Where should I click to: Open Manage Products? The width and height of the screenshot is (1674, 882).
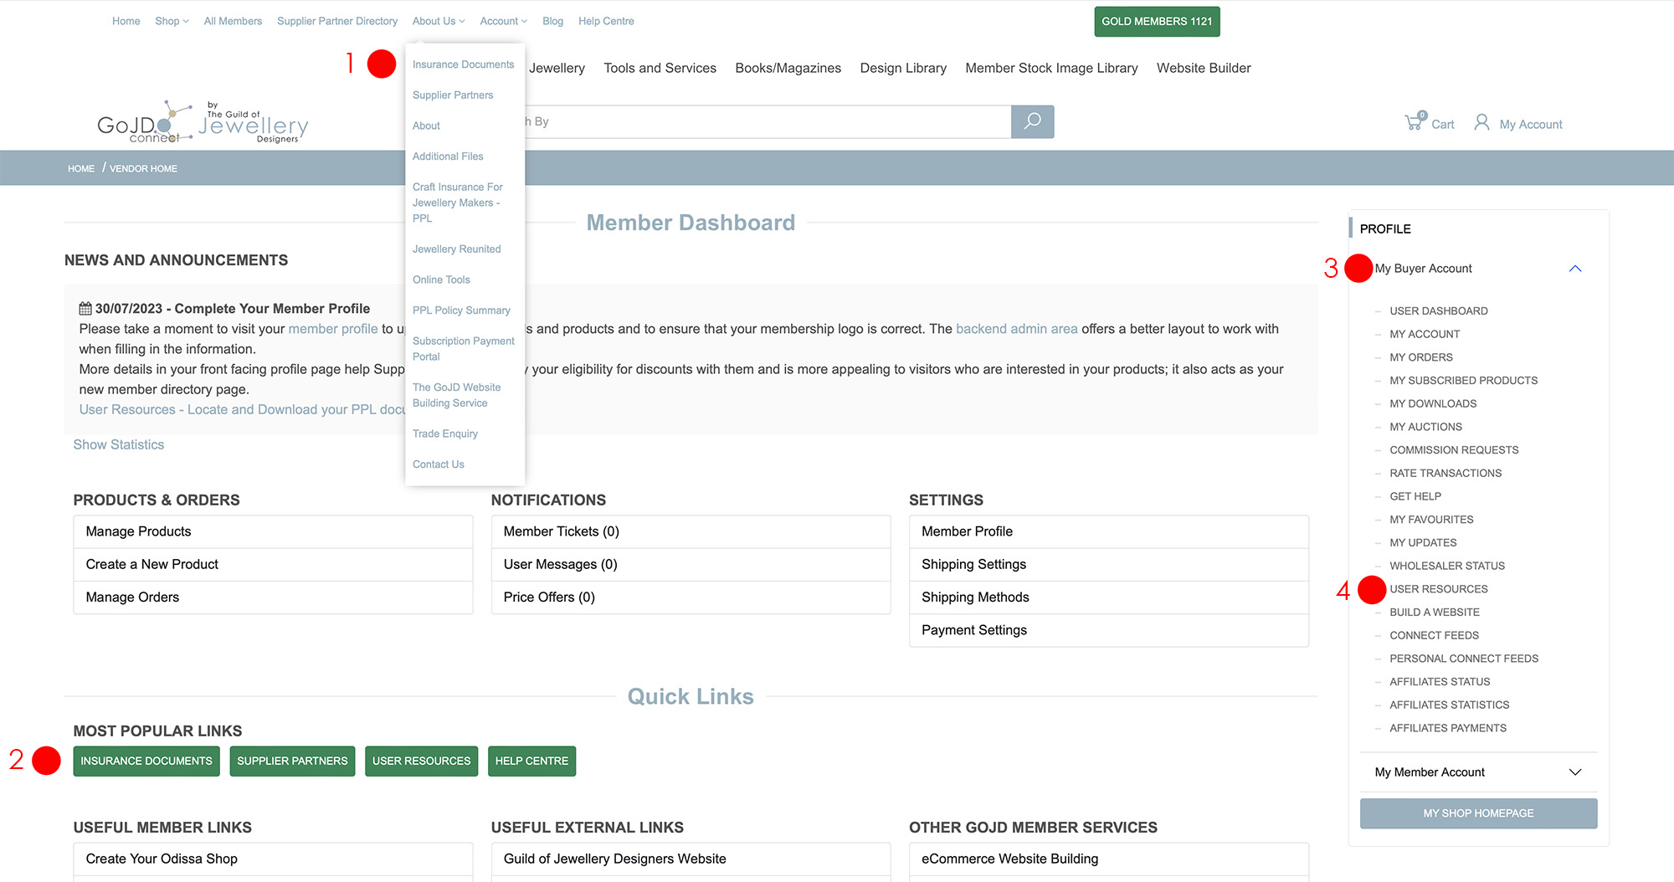pyautogui.click(x=273, y=531)
